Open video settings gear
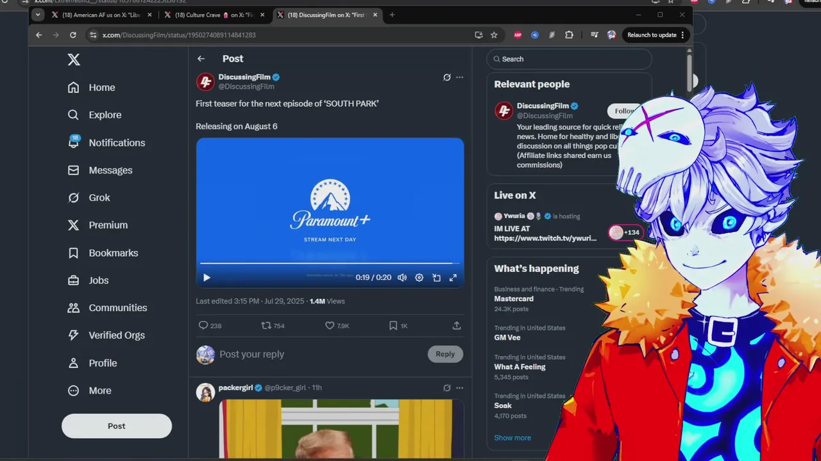This screenshot has width=821, height=461. [x=419, y=278]
